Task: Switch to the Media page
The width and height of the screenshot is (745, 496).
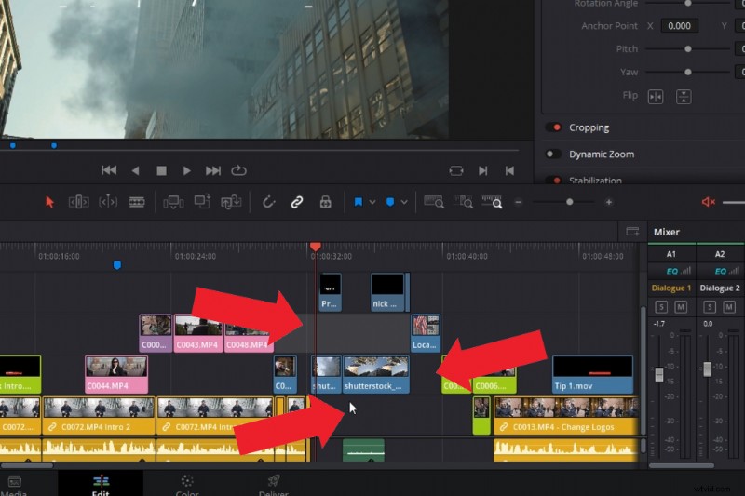Action: (x=14, y=486)
